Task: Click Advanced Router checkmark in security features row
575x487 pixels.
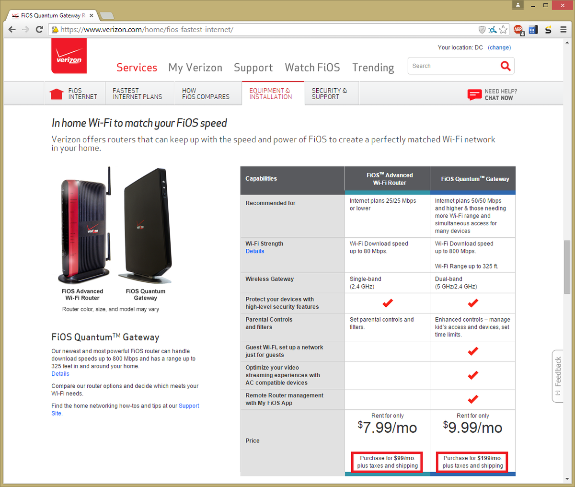Action: click(x=388, y=303)
